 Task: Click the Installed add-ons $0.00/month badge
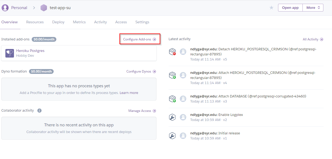coord(44,39)
